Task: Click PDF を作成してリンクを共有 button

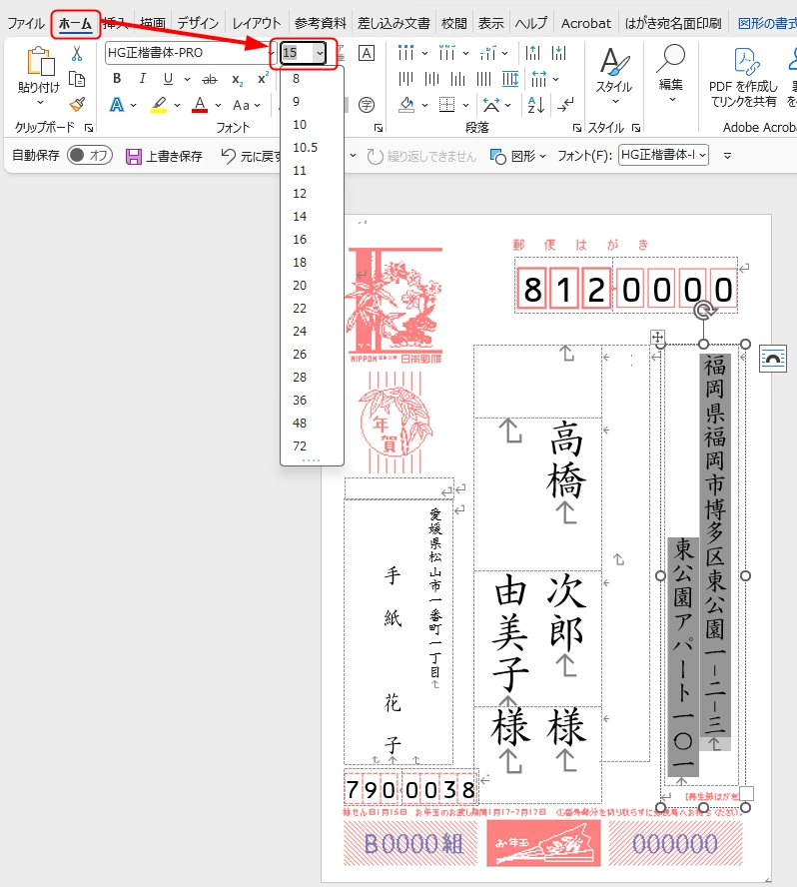Action: point(743,78)
